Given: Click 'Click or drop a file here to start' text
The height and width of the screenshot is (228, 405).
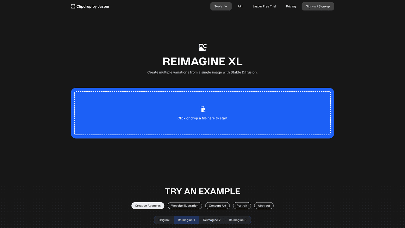Looking at the screenshot, I should click(x=202, y=118).
